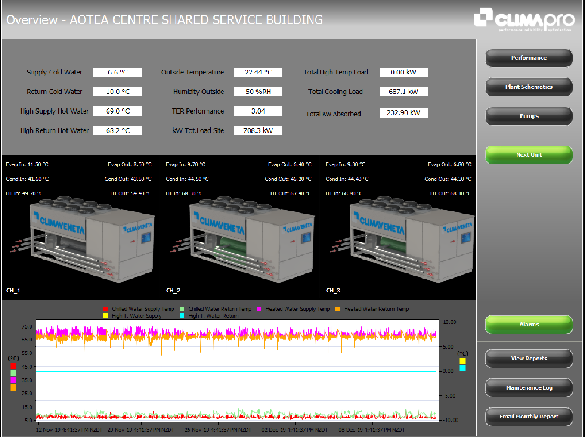
Task: Click the ClimaPRO logo
Action: (524, 19)
